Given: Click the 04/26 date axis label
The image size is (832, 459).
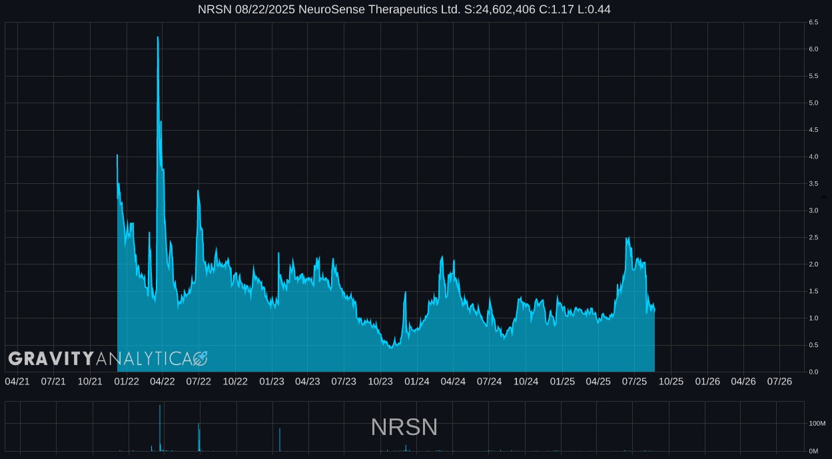Looking at the screenshot, I should coord(743,381).
